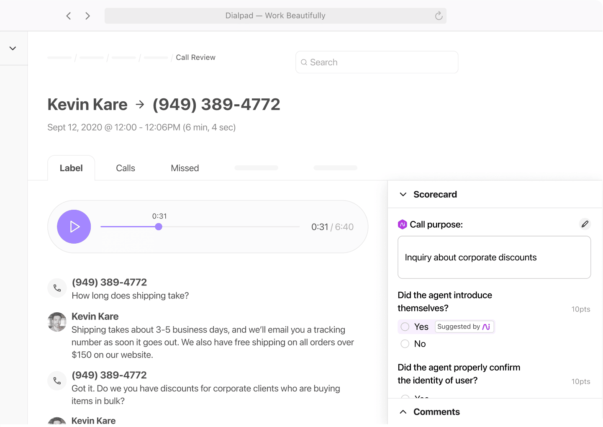The image size is (603, 427).
Task: Open the Call Review breadcrumb link
Action: tap(195, 57)
